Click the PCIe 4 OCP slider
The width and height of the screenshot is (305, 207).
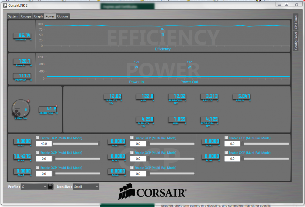tap(77, 159)
